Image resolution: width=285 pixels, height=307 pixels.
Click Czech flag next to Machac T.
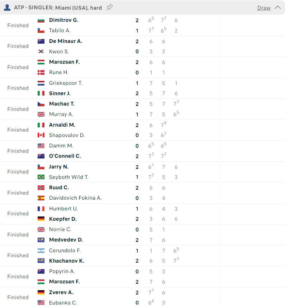tap(41, 104)
